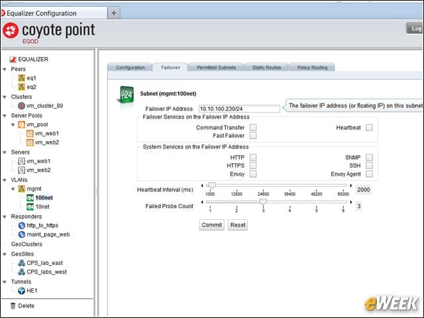The image size is (424, 318).
Task: Step Failed Probe Count right arrow
Action: [x=351, y=202]
